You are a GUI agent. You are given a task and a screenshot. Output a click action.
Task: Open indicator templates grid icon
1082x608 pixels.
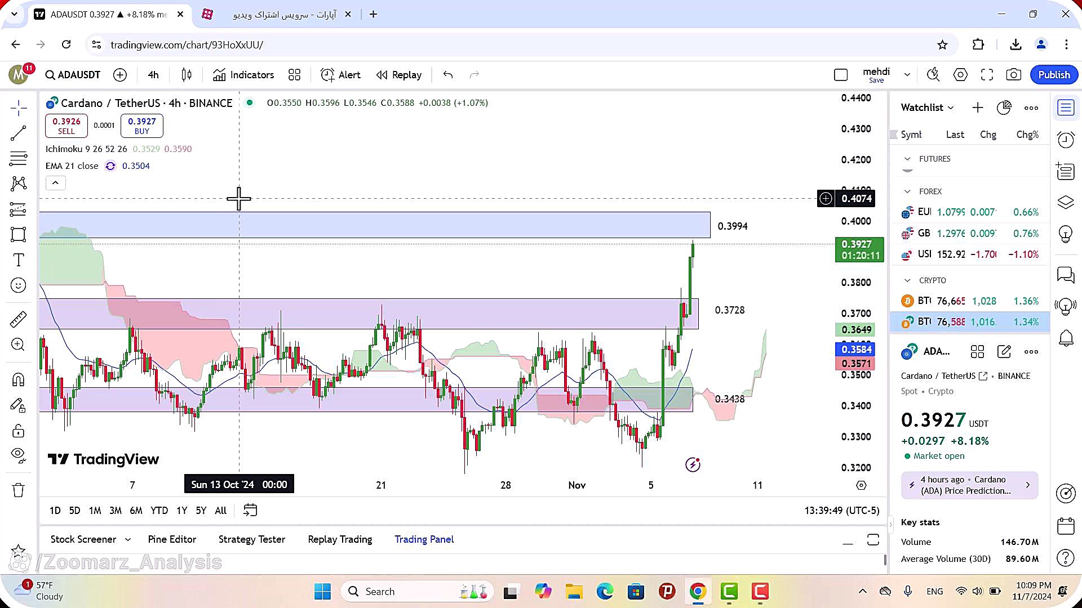(x=294, y=75)
